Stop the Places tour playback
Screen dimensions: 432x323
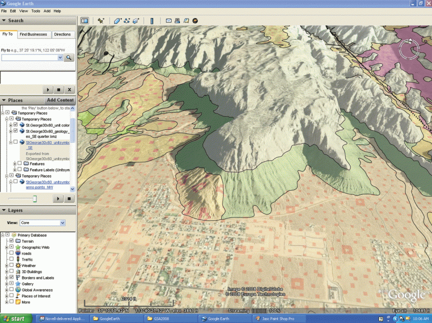point(69,199)
